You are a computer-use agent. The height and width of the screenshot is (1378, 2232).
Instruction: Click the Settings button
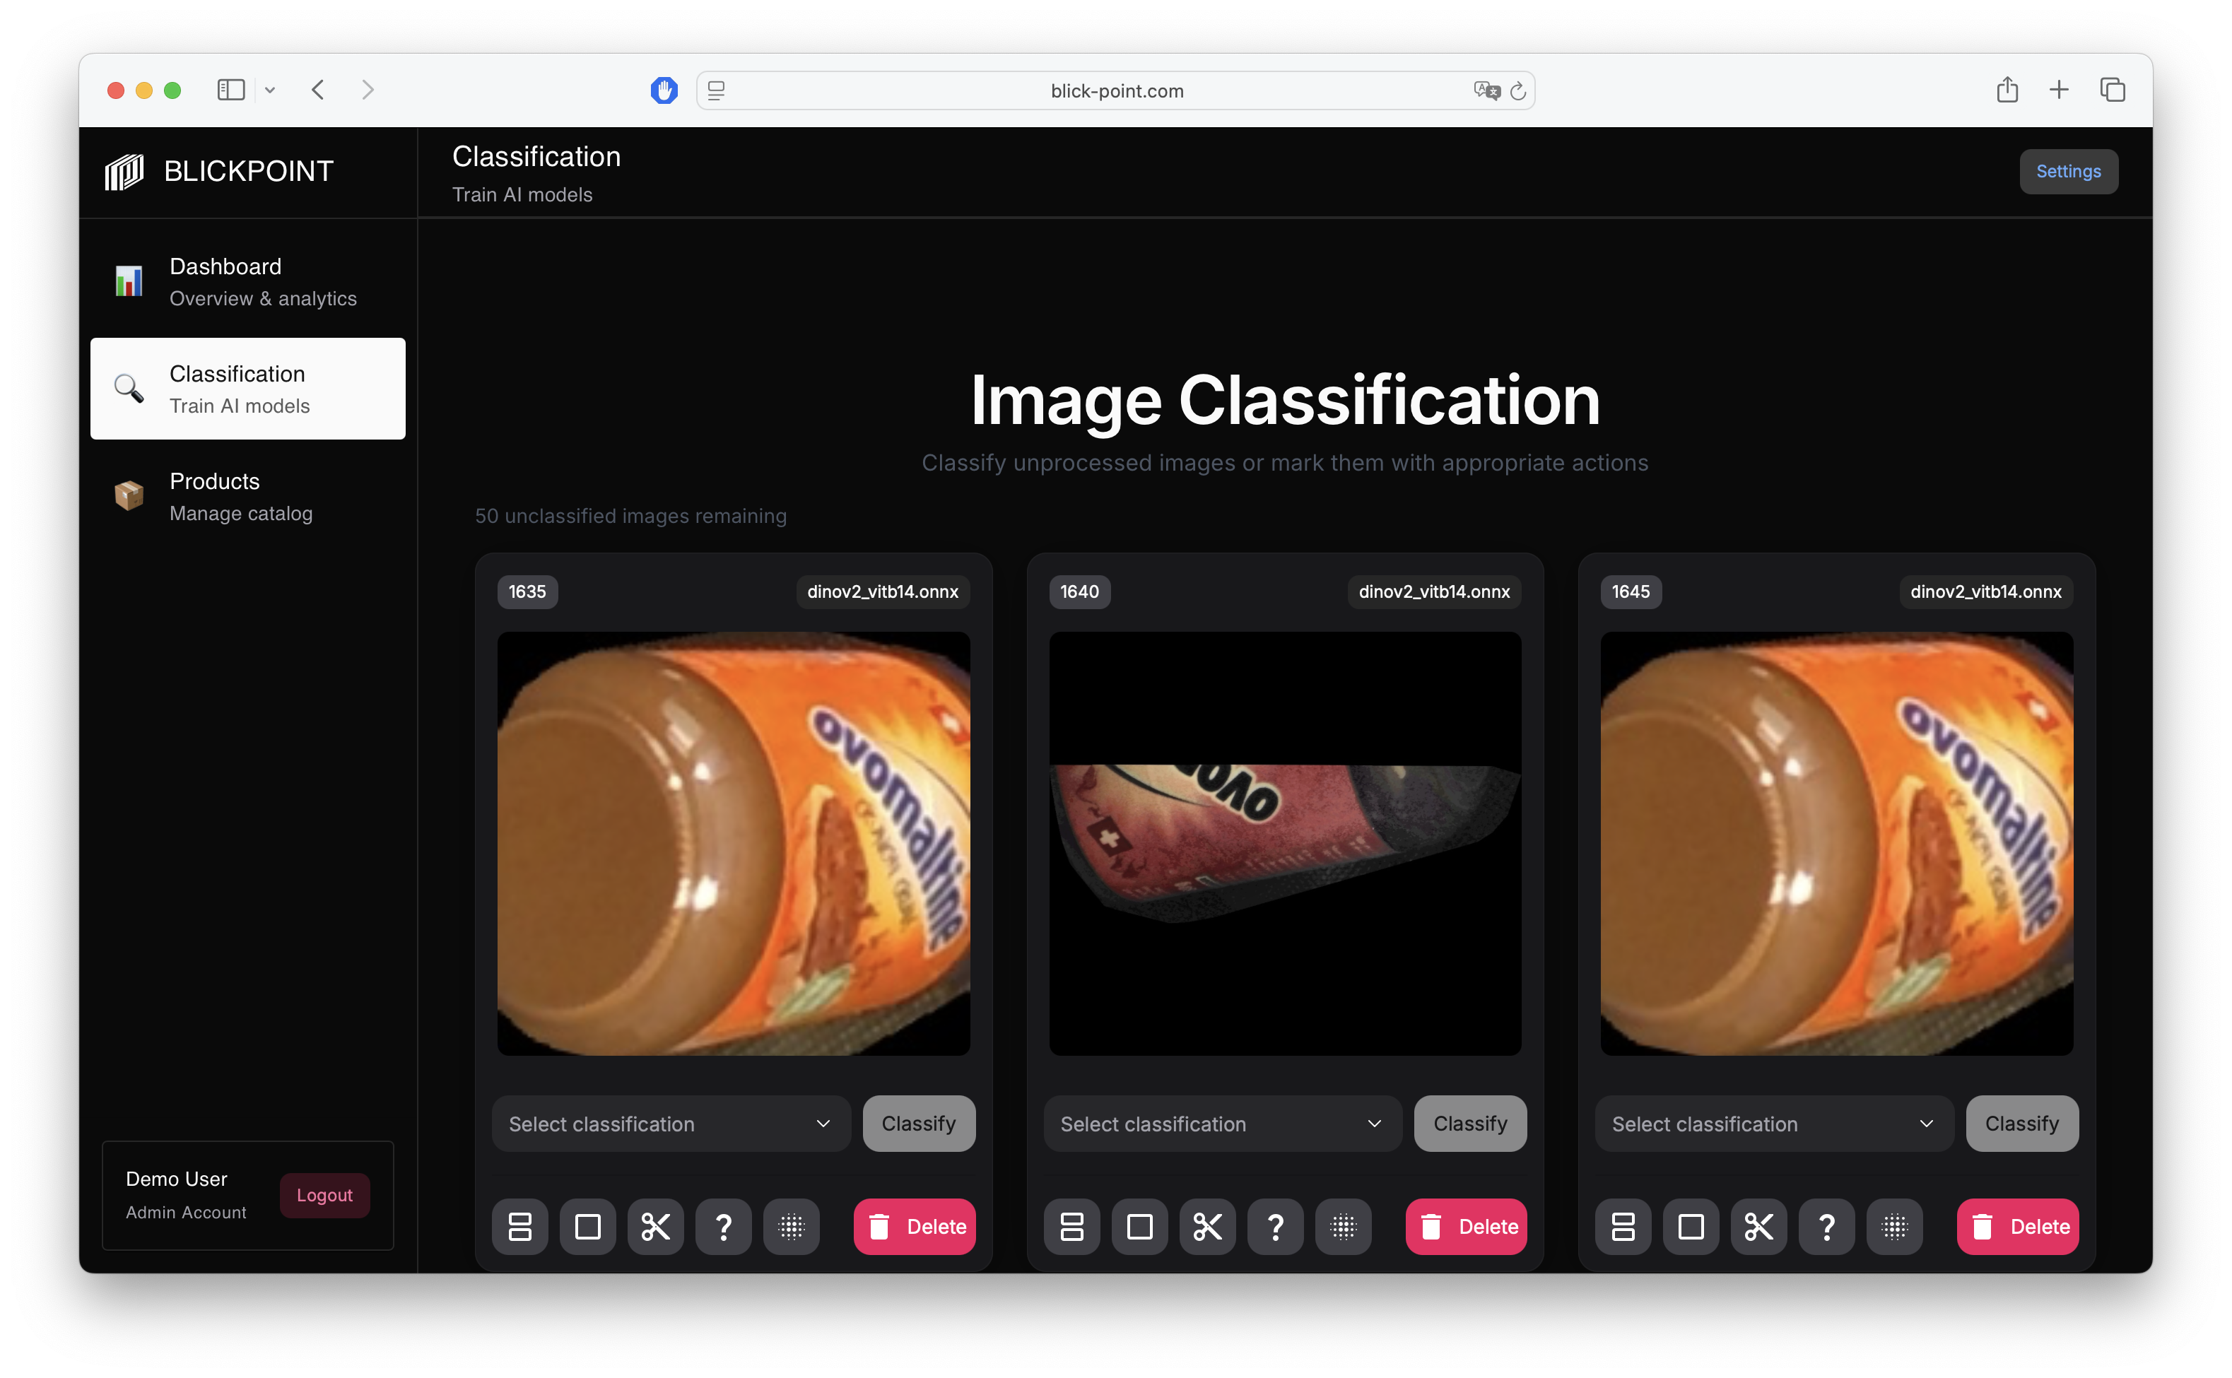(x=2068, y=171)
